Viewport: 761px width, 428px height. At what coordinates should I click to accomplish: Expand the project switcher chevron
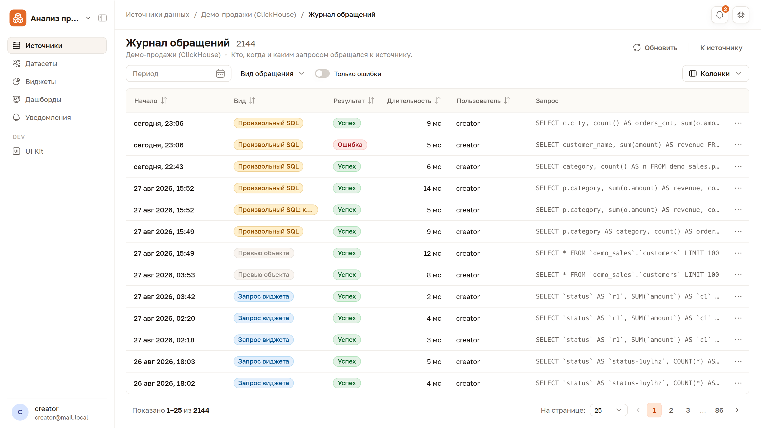point(88,18)
